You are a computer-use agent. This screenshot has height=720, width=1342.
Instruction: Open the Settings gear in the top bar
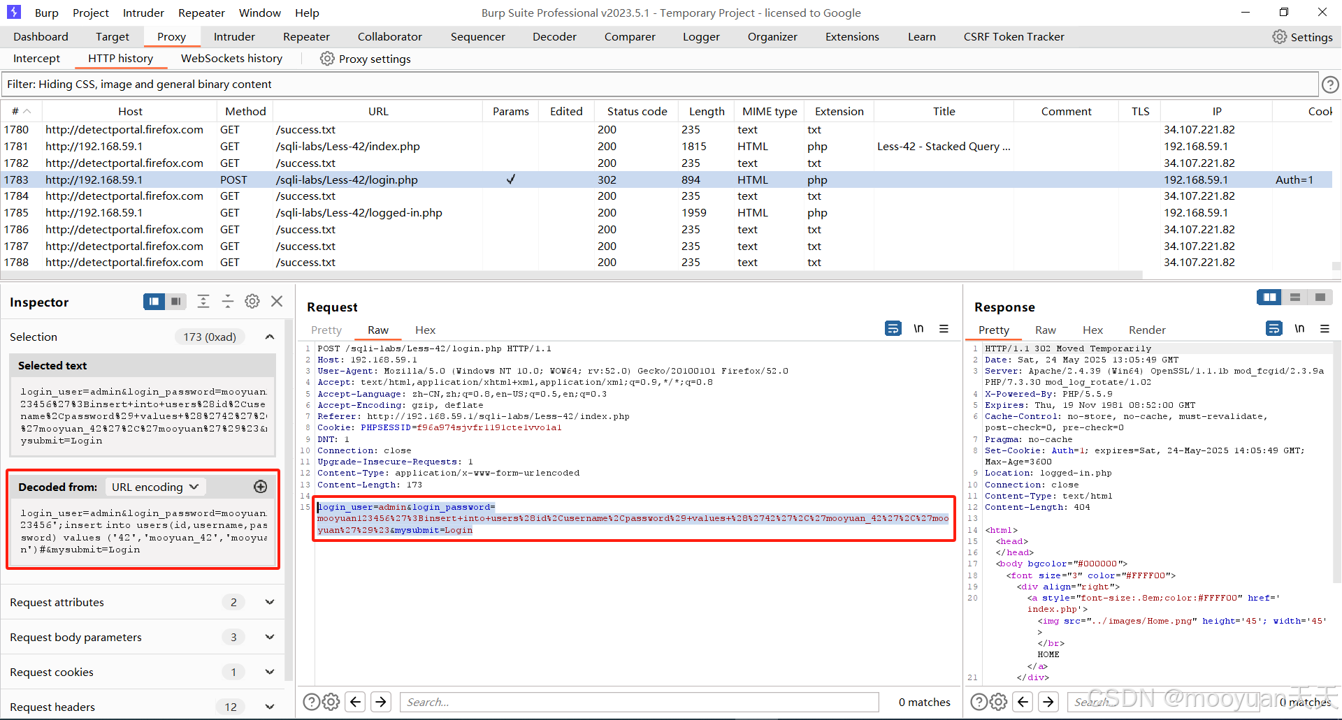click(1302, 37)
